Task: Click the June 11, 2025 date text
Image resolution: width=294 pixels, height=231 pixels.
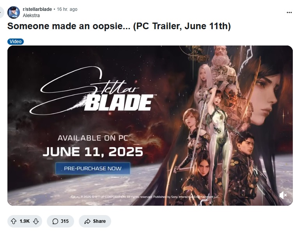Action: tap(93, 152)
